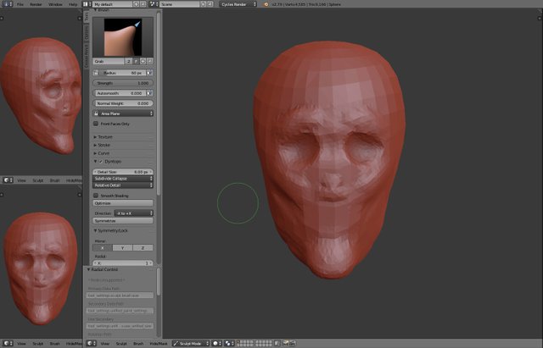Enable the Smooth Shading checkbox
543x348 pixels.
(95, 195)
